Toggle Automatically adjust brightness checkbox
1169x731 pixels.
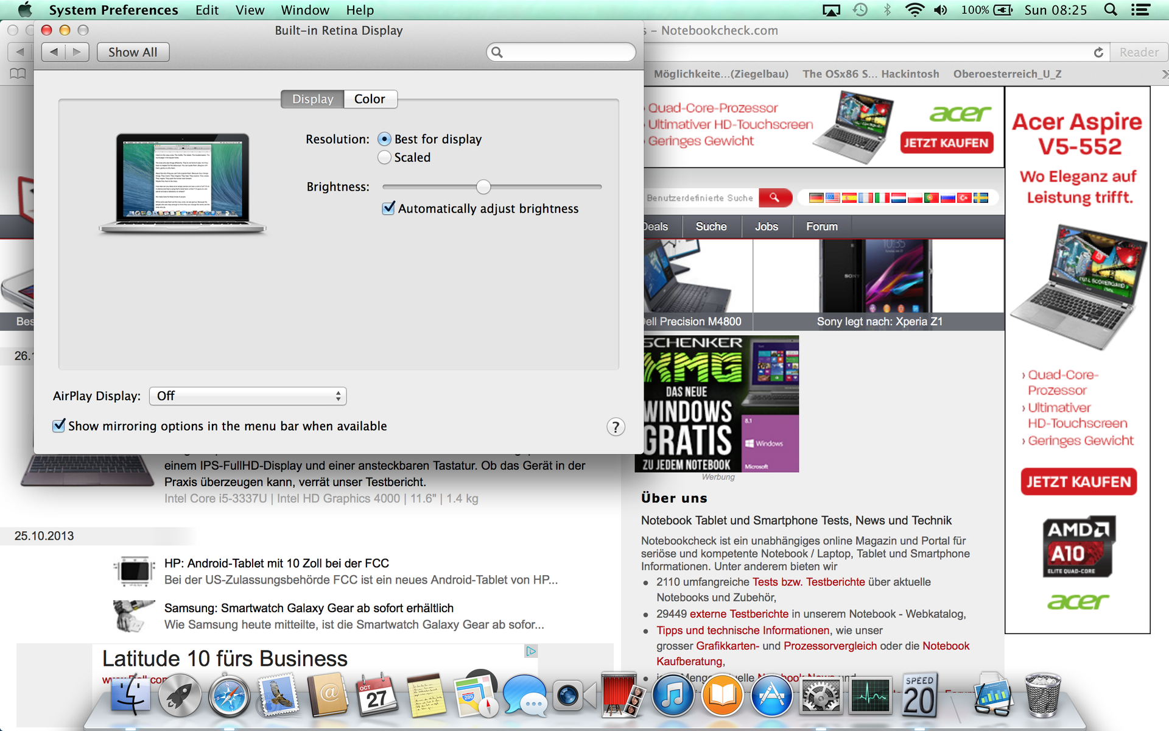coord(388,208)
